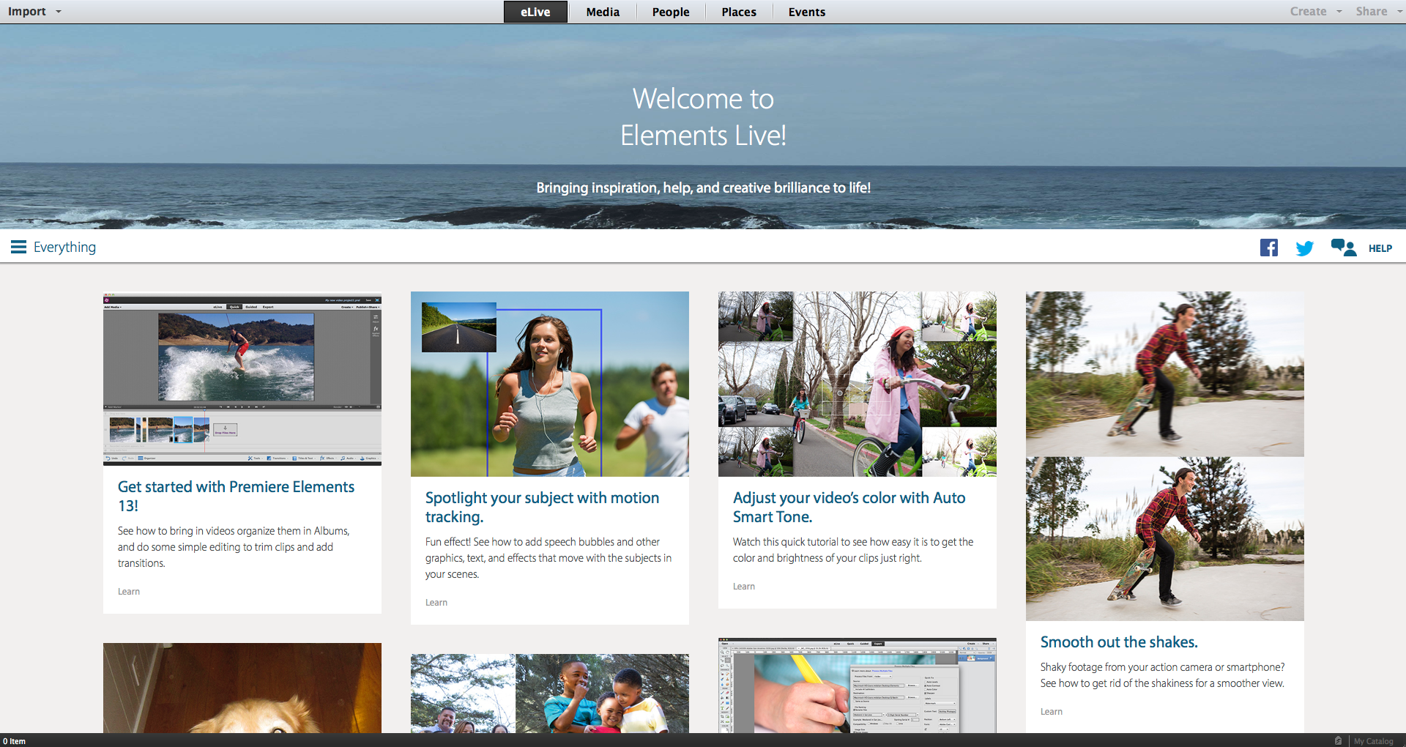This screenshot has height=747, width=1406.
Task: Open the Import dropdown
Action: pos(34,12)
